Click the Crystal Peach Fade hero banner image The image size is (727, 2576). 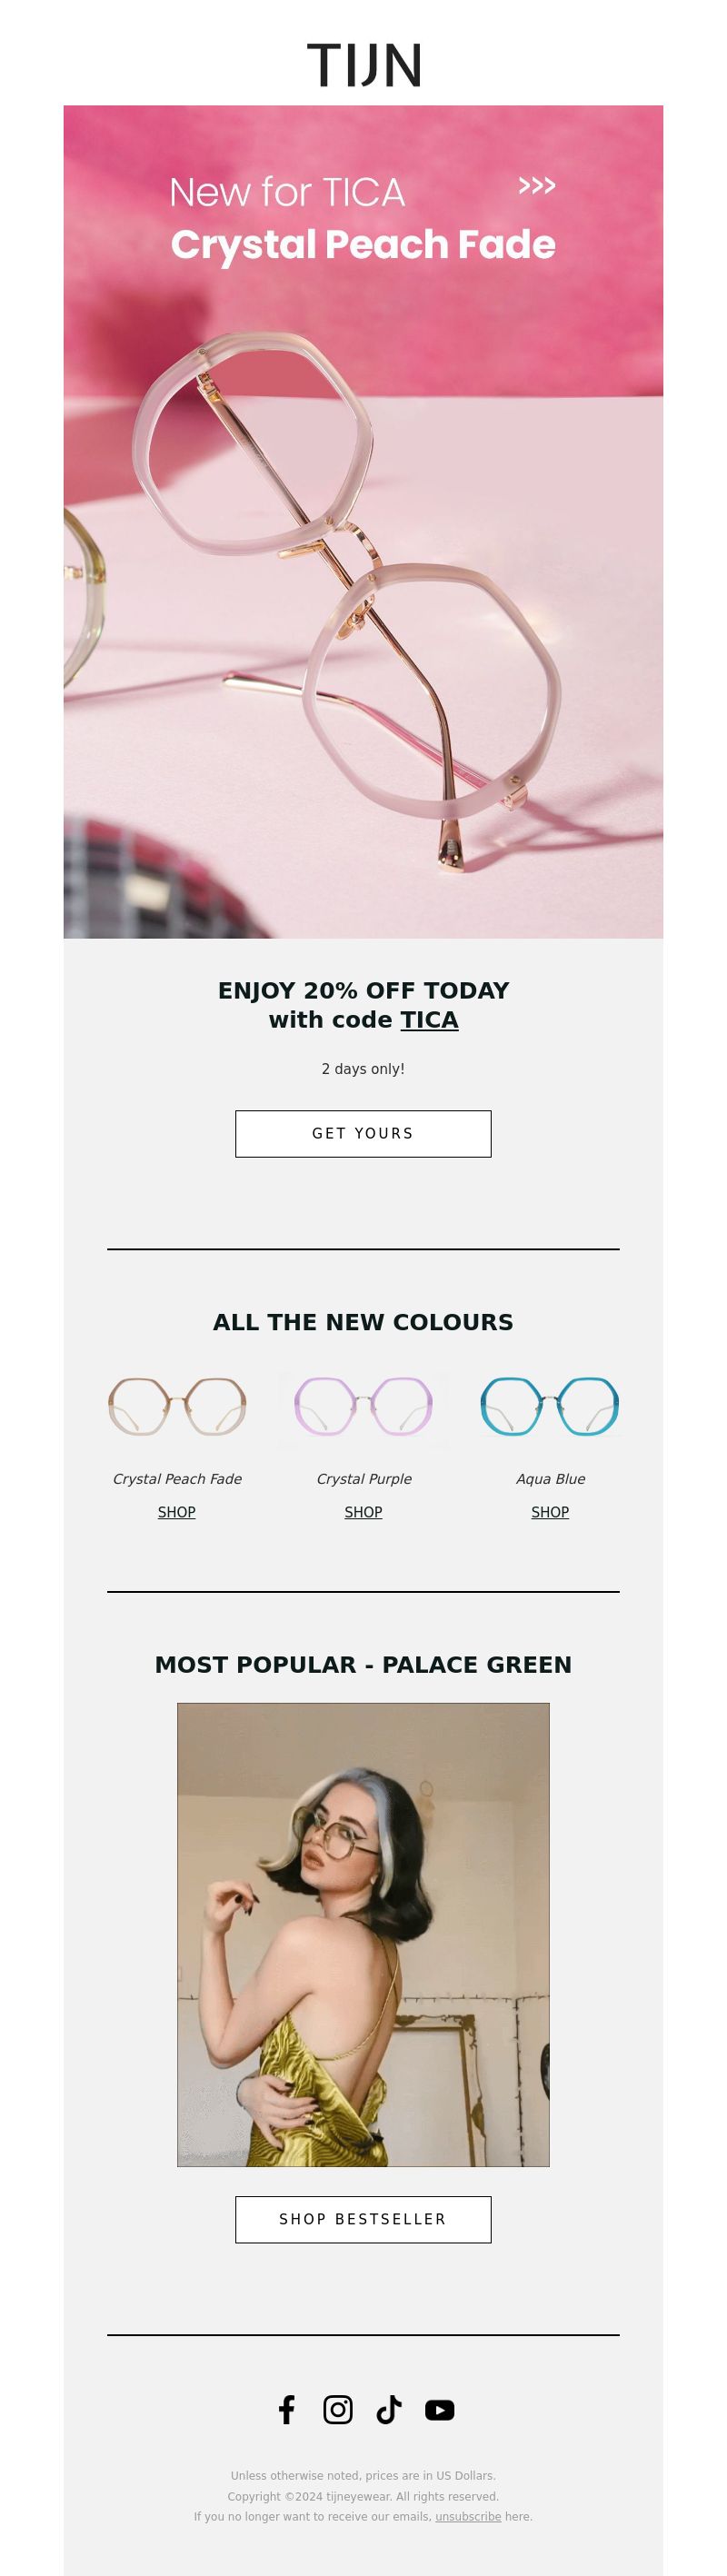pos(363,522)
